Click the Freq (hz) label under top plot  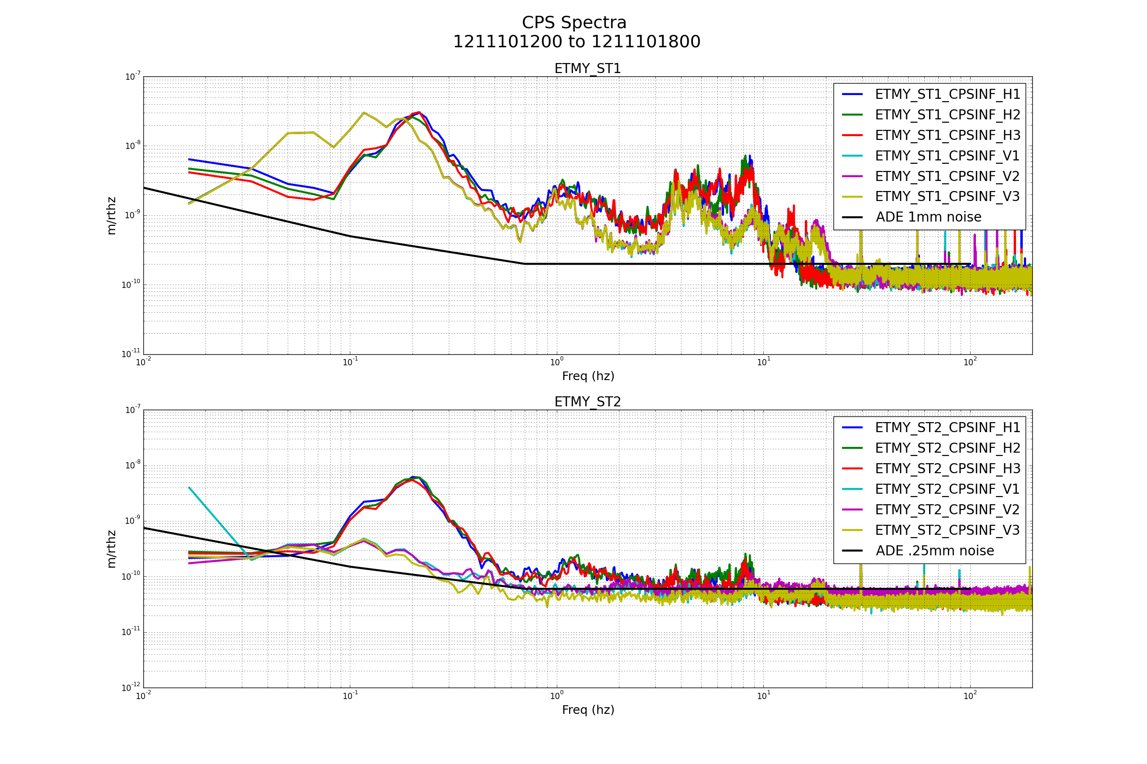[588, 376]
